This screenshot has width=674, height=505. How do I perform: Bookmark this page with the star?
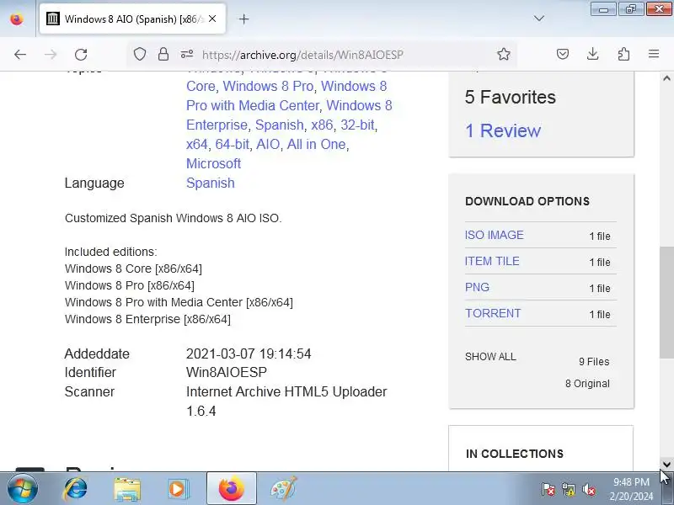click(503, 54)
